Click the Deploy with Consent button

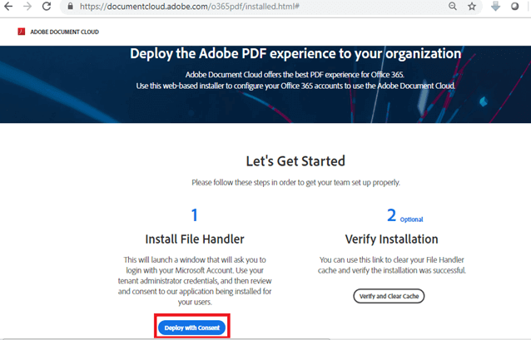[x=192, y=328]
